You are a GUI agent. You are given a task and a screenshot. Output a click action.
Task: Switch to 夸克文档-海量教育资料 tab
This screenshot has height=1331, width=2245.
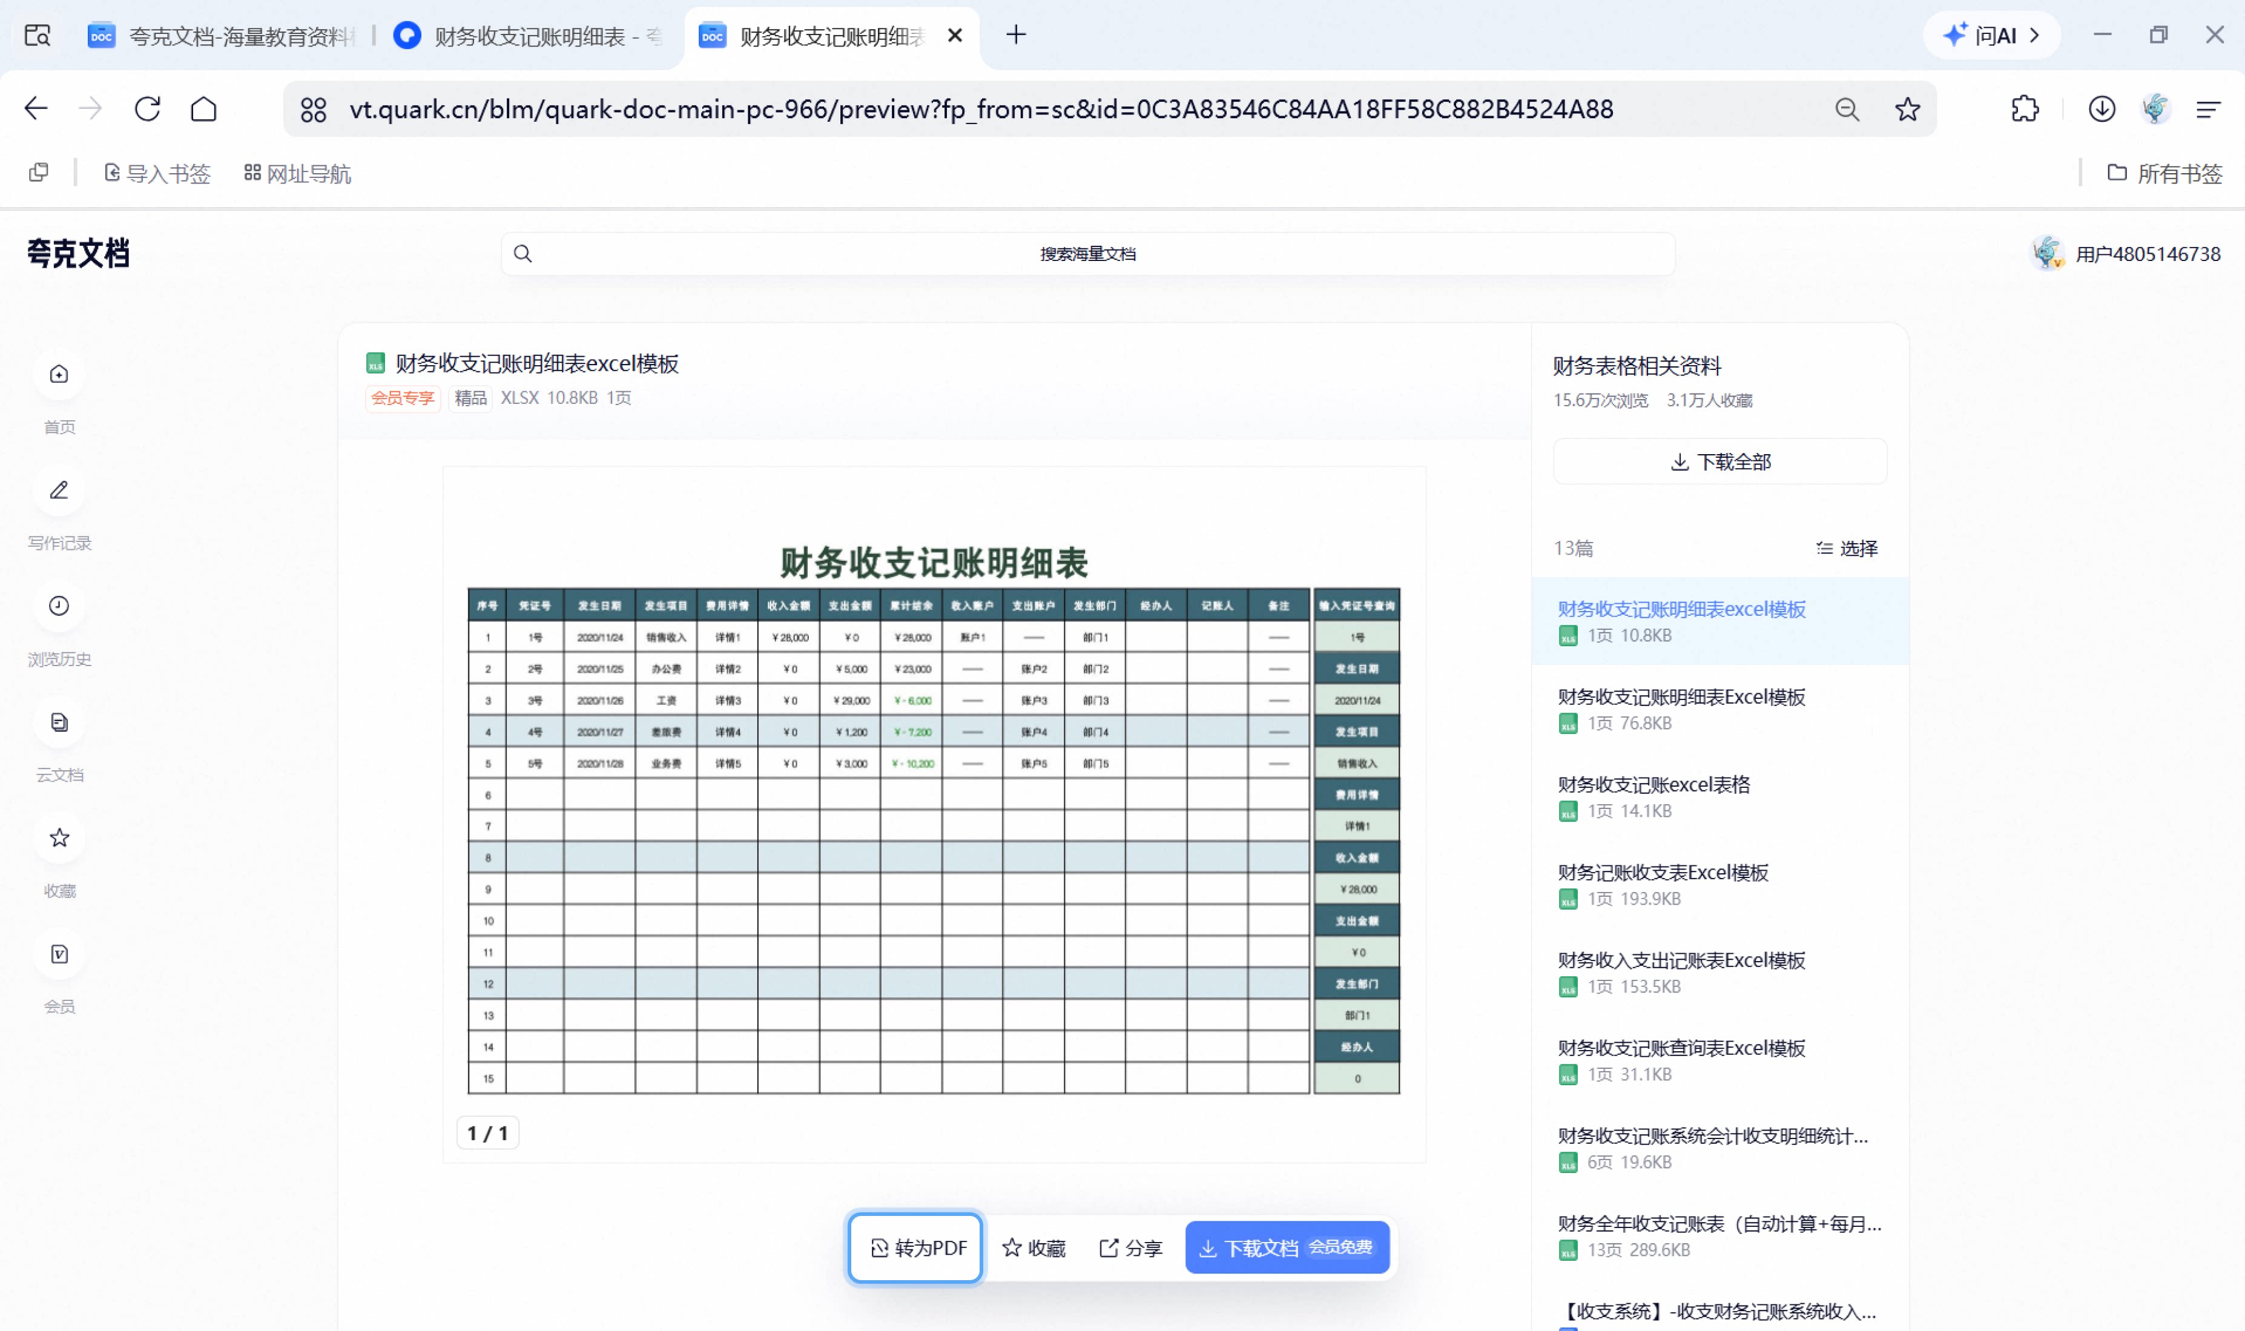click(x=222, y=36)
